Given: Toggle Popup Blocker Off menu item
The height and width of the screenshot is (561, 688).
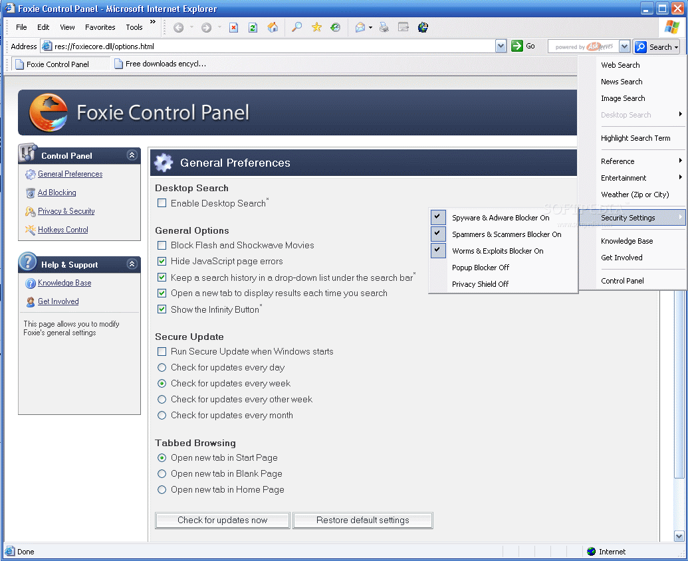Looking at the screenshot, I should click(x=503, y=268).
